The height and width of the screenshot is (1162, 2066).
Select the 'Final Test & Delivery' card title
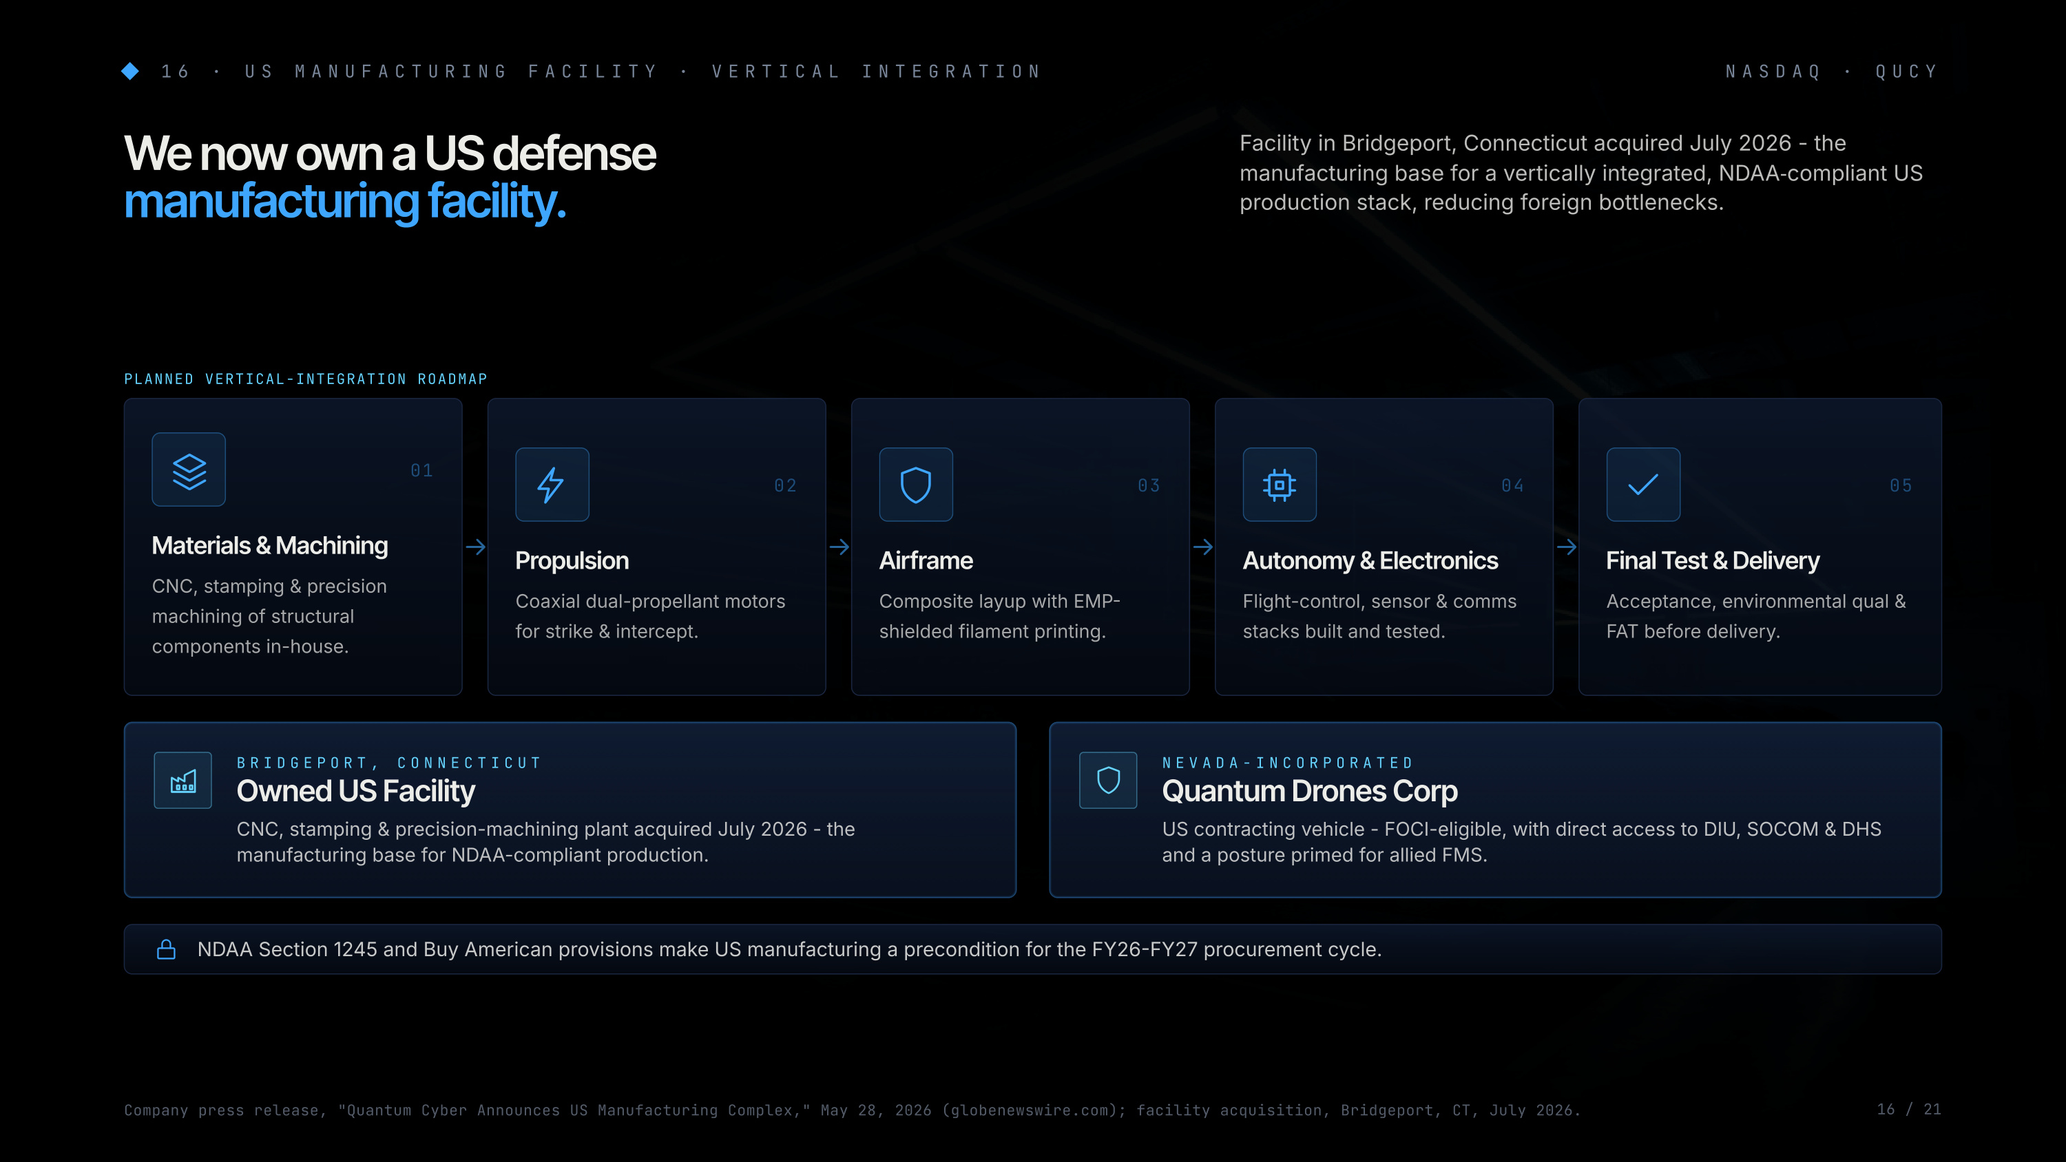point(1712,560)
